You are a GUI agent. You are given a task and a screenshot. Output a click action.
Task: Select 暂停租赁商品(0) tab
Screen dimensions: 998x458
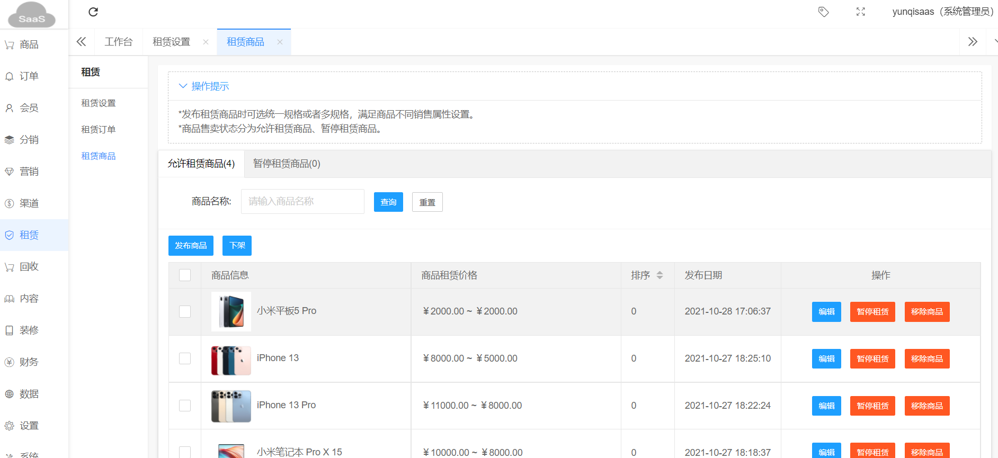287,164
